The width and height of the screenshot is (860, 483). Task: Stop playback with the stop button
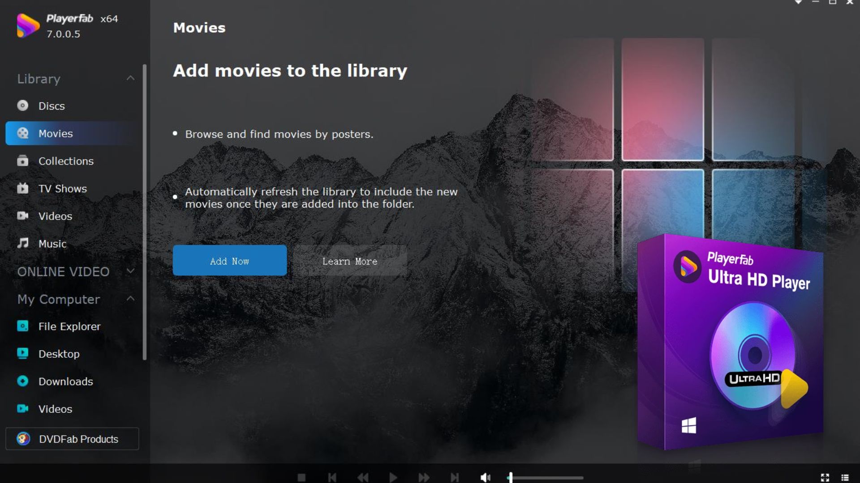coord(301,478)
